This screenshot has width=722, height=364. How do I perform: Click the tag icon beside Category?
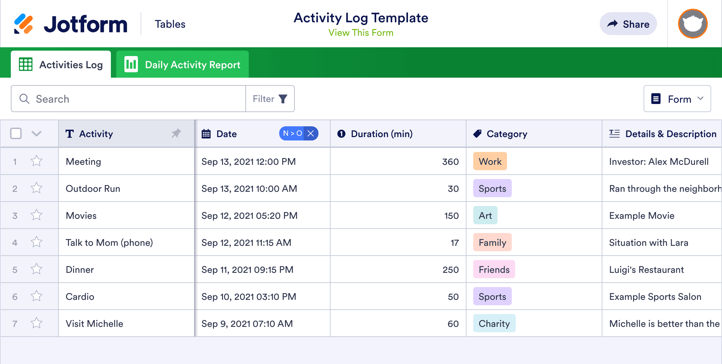point(477,133)
